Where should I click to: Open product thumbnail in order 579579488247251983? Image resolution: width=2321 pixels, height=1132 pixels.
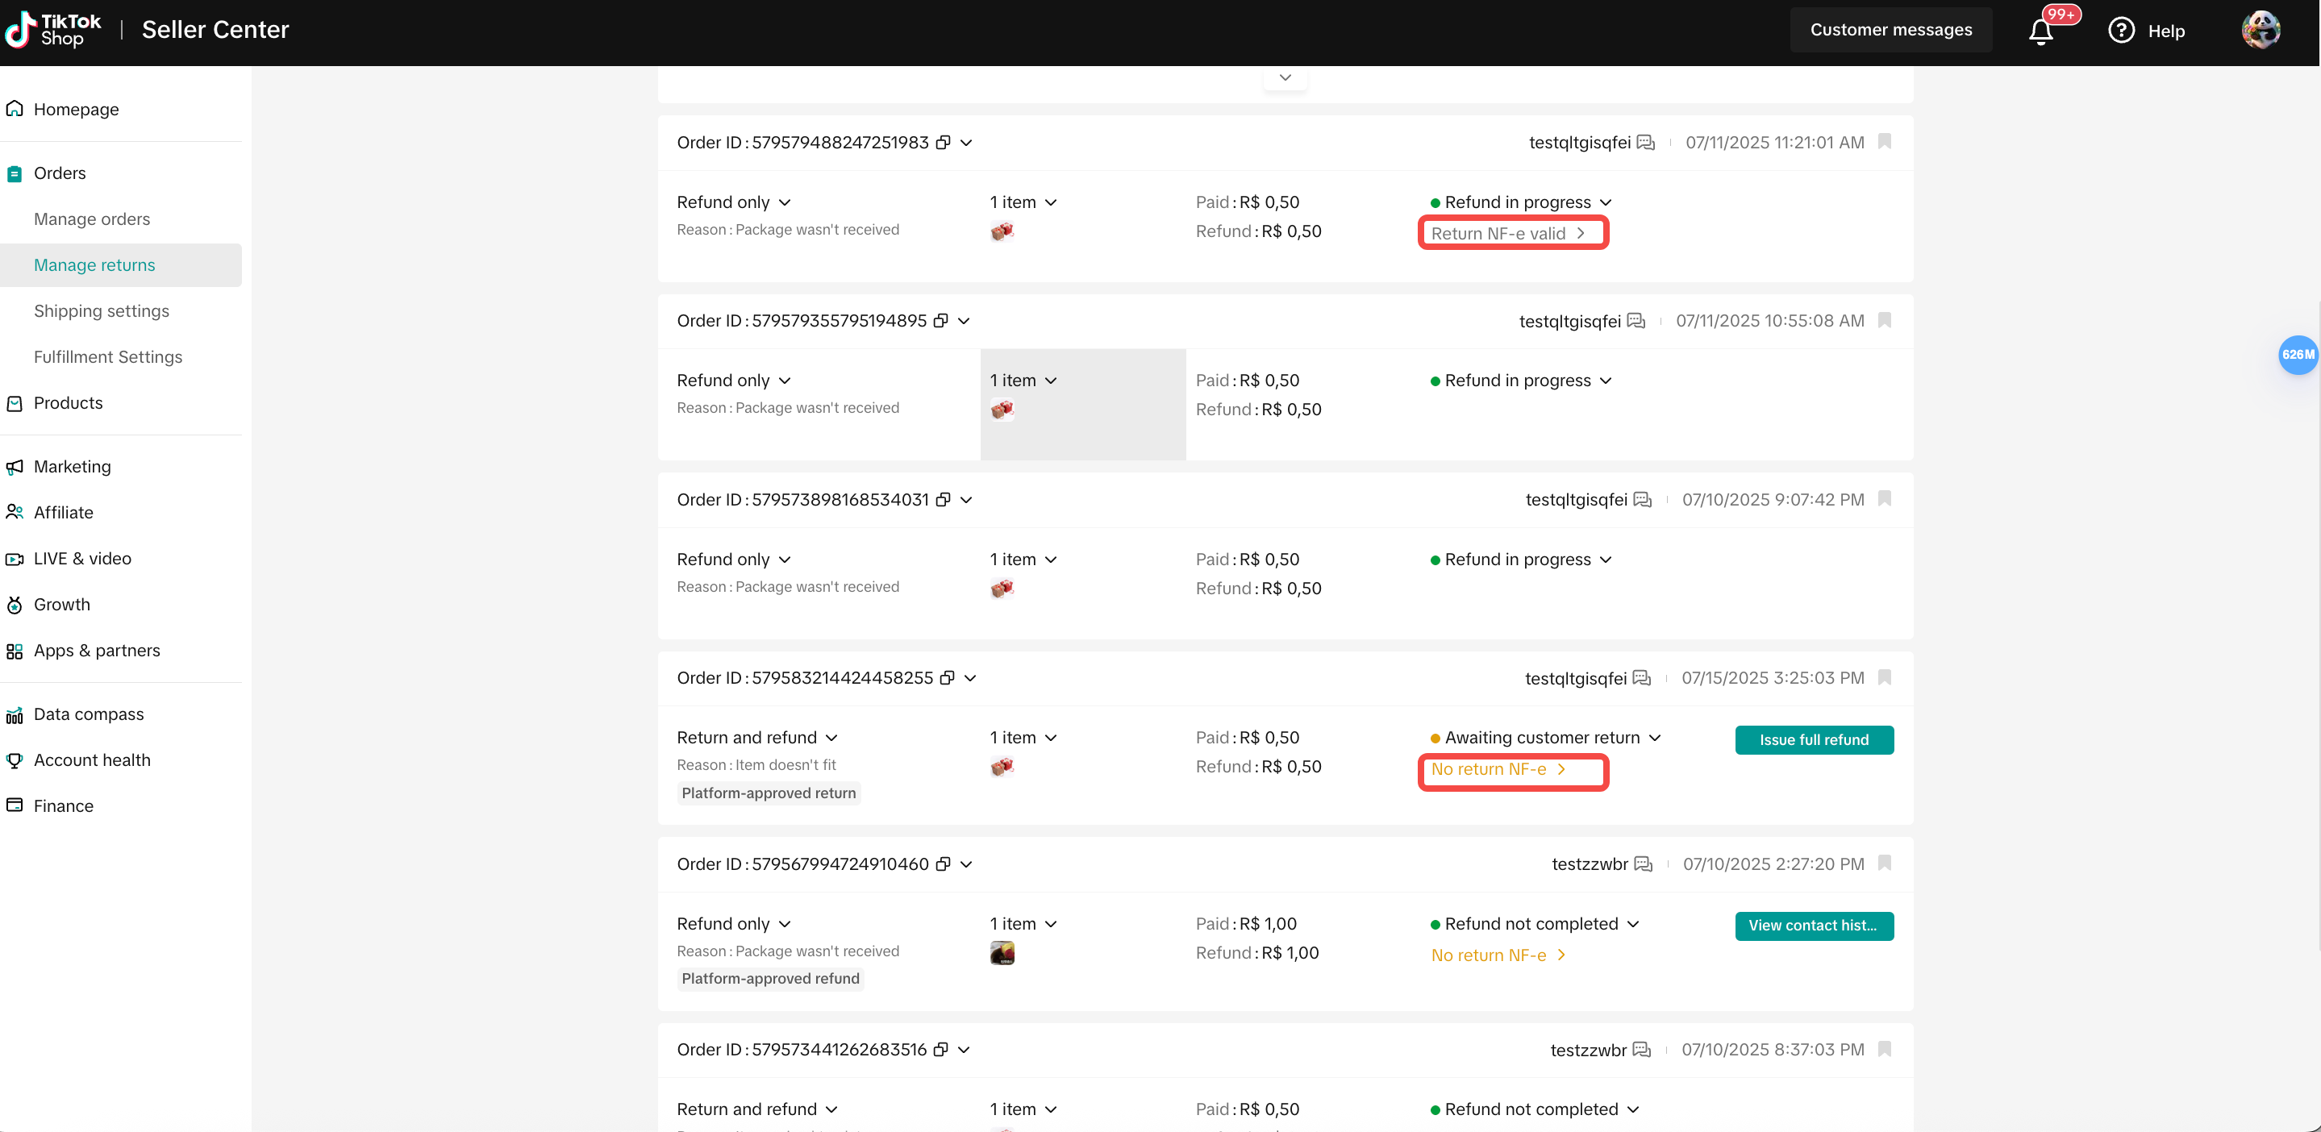pos(1002,231)
